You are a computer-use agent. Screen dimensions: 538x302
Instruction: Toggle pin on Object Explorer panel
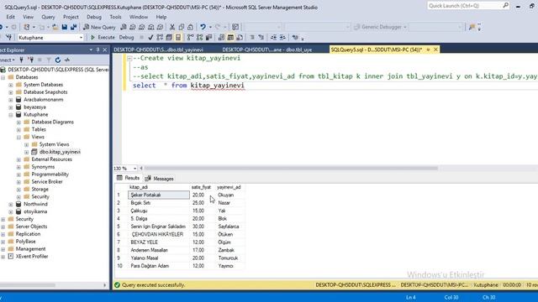98,50
